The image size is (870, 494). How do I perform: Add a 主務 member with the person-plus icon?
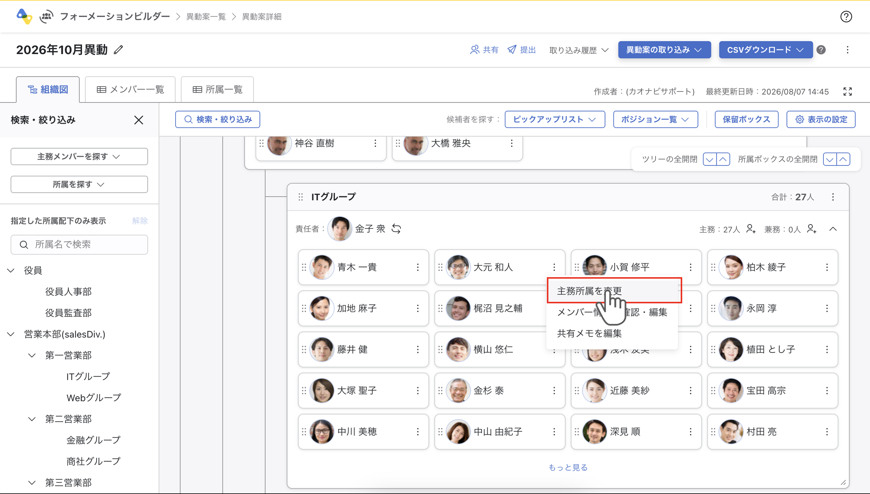(751, 229)
